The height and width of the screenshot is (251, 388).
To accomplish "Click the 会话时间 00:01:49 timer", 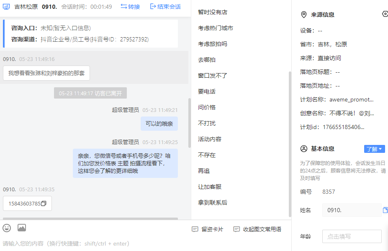I will point(86,7).
